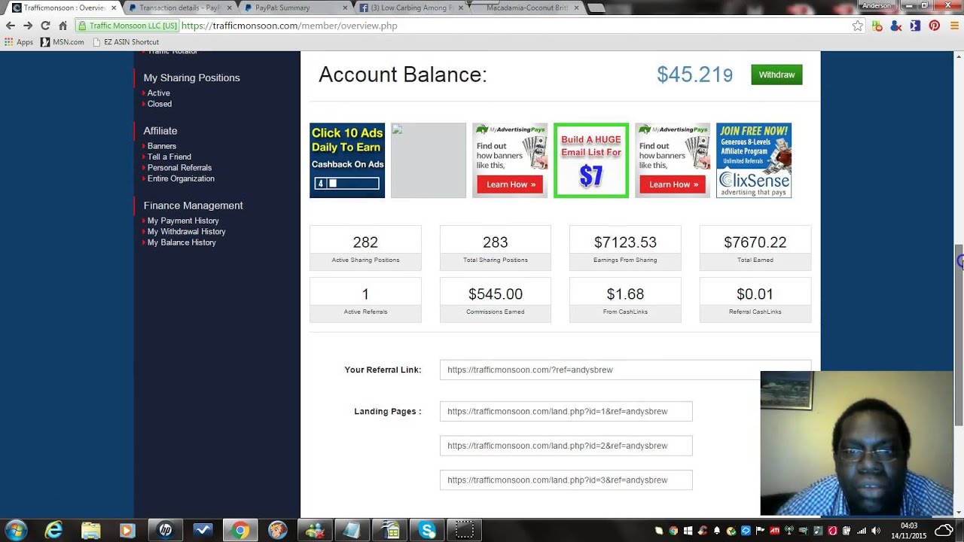Screen dimensions: 964x542
Task: Open the EZ ASIN Shortcut bookmark
Action: pos(125,42)
